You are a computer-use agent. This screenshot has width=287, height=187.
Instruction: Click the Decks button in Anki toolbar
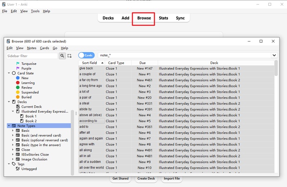point(108,18)
